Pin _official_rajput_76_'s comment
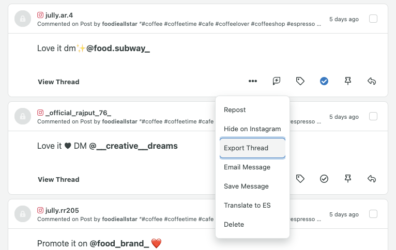Image resolution: width=396 pixels, height=250 pixels. (348, 179)
